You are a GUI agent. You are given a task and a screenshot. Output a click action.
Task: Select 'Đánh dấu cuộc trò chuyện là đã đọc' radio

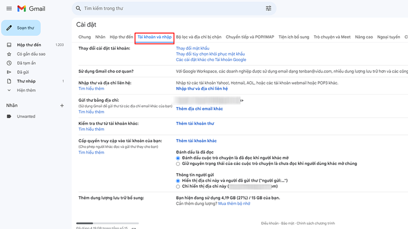click(178, 158)
